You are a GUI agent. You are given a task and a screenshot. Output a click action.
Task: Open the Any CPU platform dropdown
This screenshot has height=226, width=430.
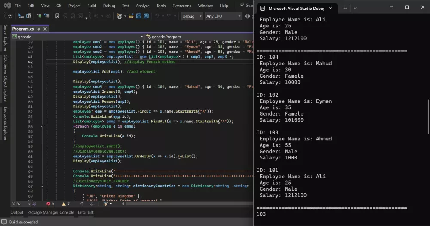pos(223,16)
